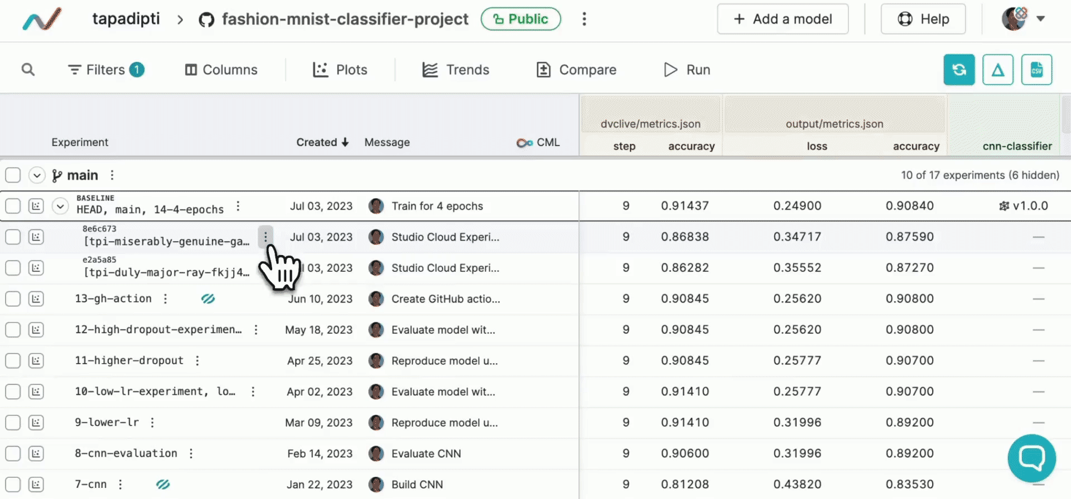
Task: Click the search magnifier icon
Action: click(28, 70)
